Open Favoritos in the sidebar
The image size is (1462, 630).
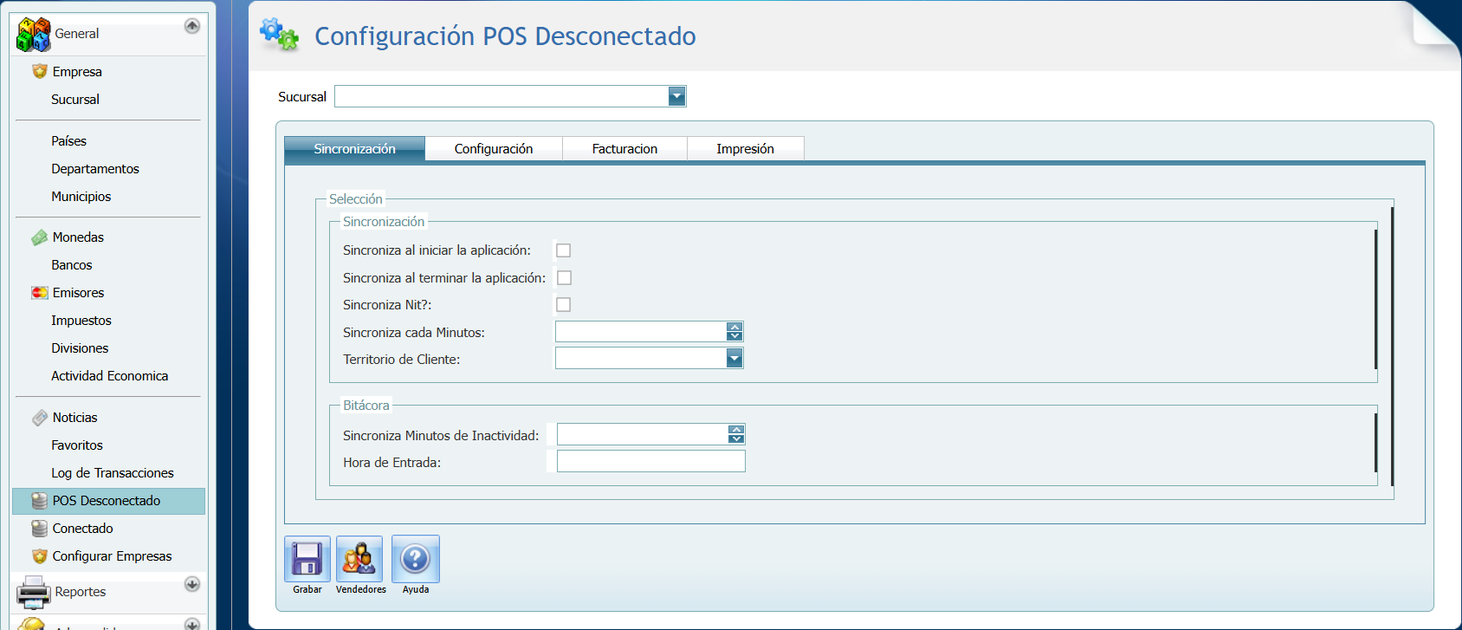(77, 445)
